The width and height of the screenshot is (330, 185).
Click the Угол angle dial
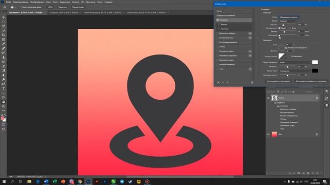click(x=282, y=48)
